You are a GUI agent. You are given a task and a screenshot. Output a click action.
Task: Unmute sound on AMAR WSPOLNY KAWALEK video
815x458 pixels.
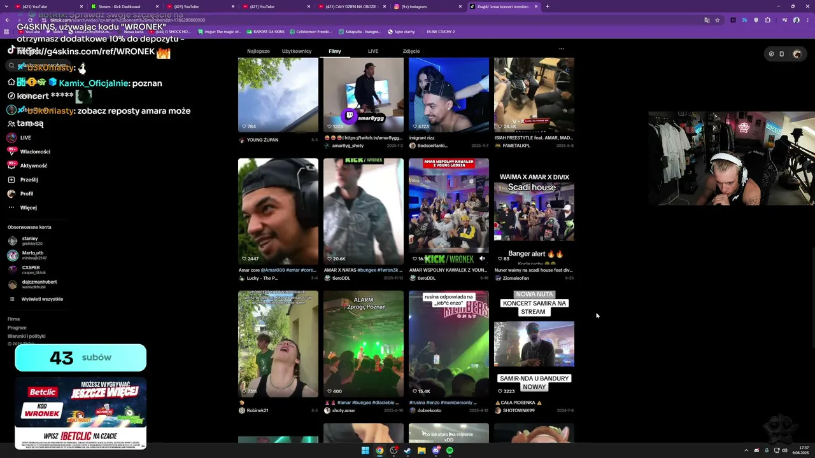pos(482,258)
